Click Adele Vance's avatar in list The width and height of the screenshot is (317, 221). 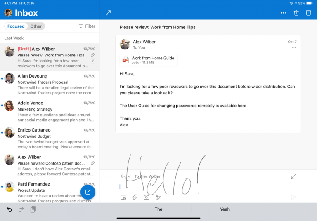pos(9,106)
